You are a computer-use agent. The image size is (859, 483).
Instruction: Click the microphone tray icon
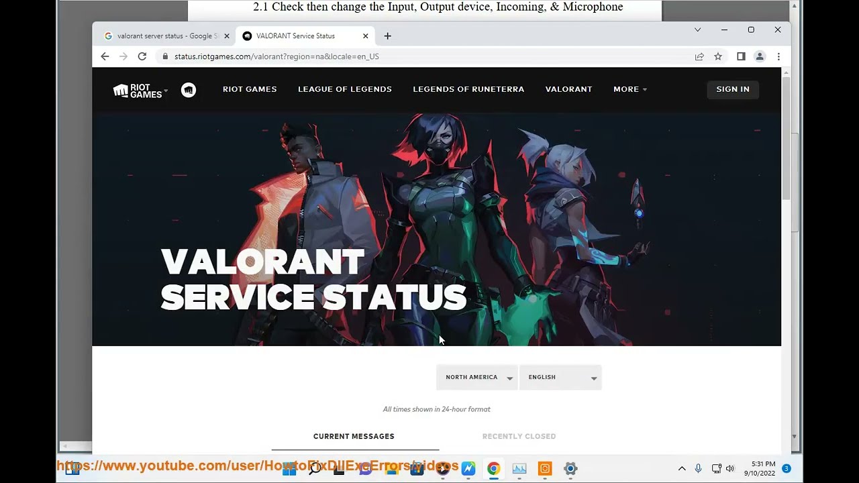click(x=699, y=469)
